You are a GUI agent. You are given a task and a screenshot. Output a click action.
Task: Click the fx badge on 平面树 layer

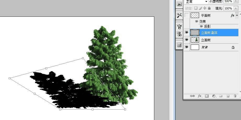click(x=232, y=15)
